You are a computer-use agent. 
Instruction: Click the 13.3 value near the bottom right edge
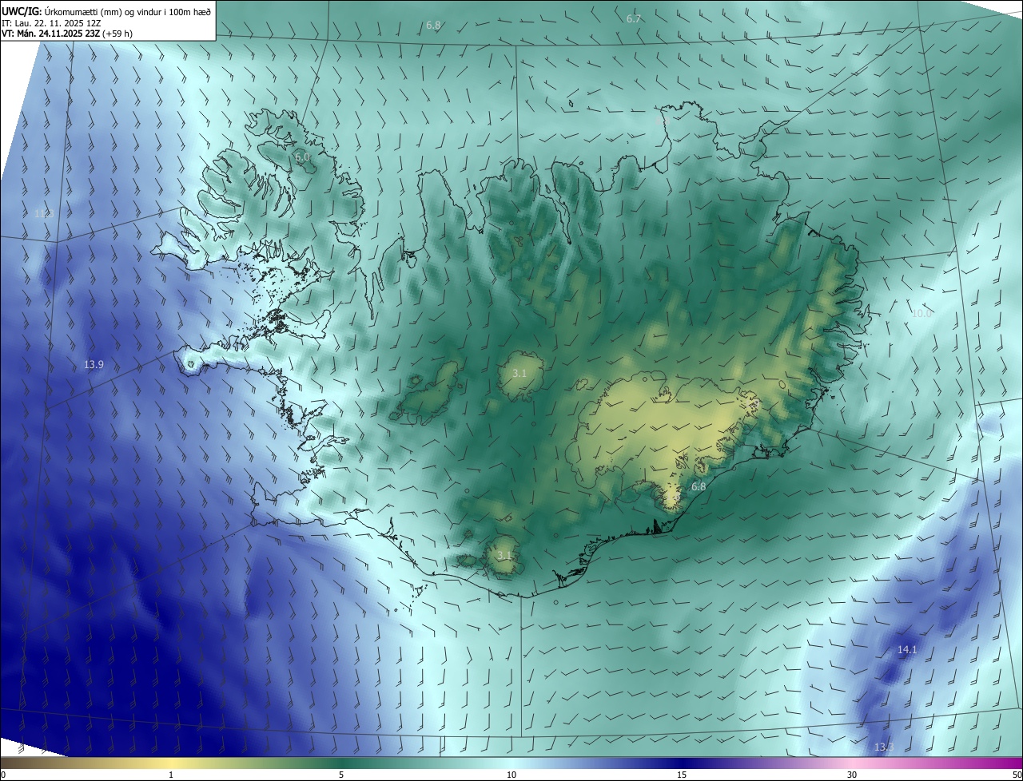[883, 747]
